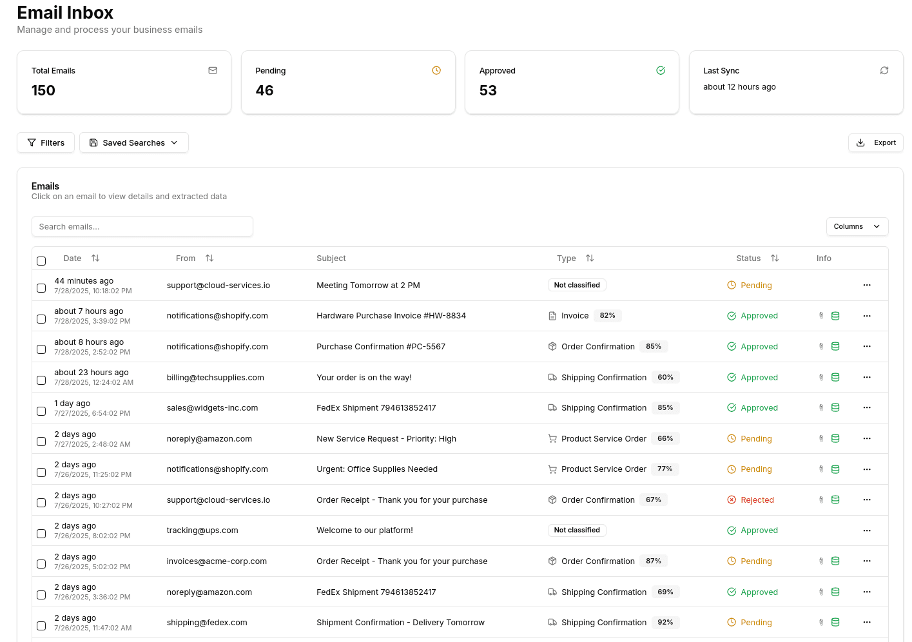Click the refresh icon on the Last Sync card
912x642 pixels.
click(x=884, y=70)
